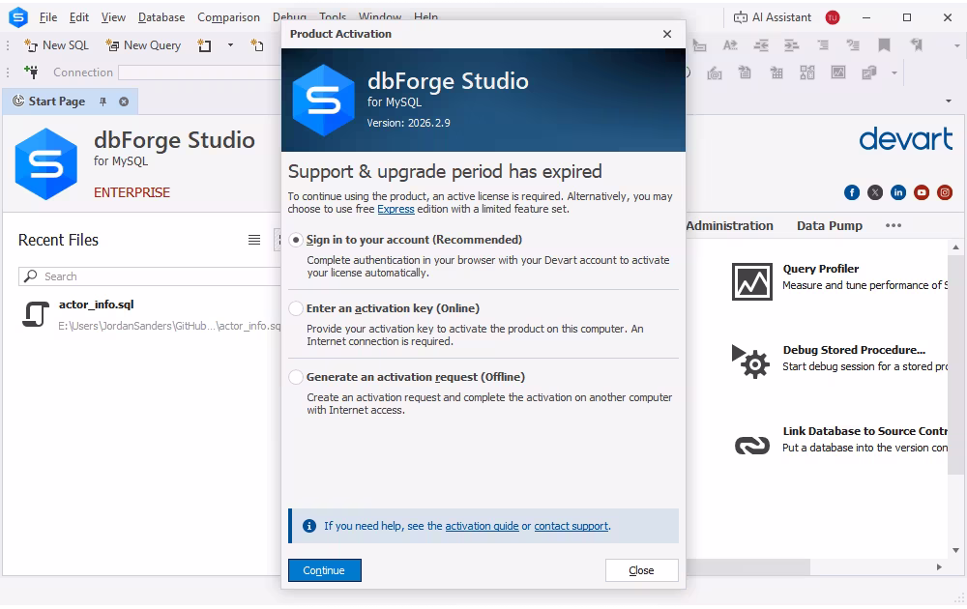
Task: Switch to the Administration tab
Action: [729, 225]
